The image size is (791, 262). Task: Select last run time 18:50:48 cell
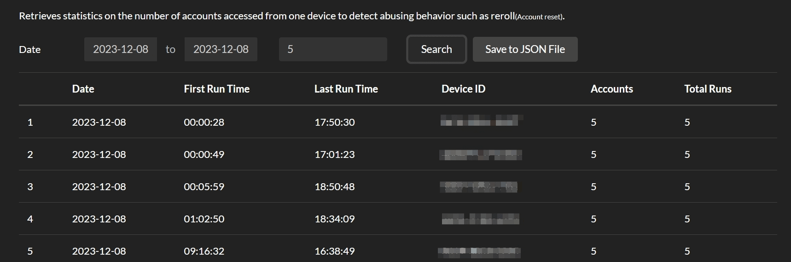pyautogui.click(x=335, y=186)
